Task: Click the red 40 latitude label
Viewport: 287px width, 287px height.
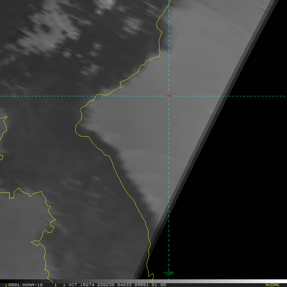Action: click(169, 95)
